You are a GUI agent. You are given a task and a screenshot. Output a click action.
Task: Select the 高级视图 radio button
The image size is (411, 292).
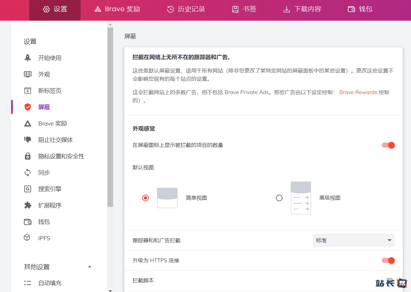(x=279, y=198)
